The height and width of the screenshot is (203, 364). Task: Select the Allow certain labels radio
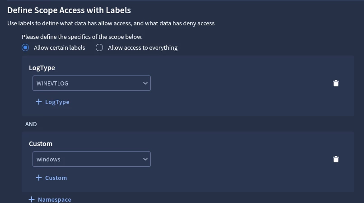coord(25,47)
